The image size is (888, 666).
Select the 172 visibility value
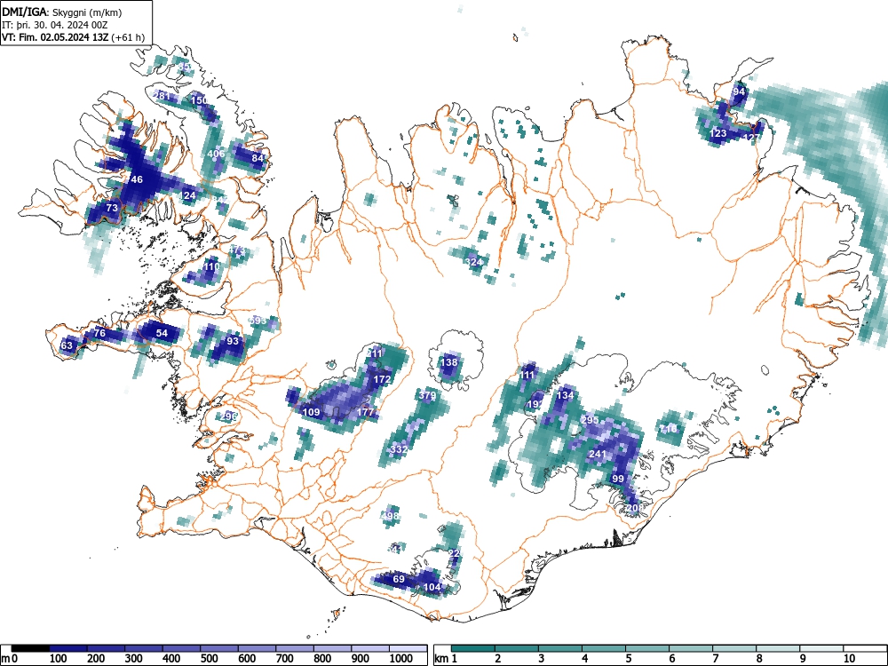click(382, 379)
